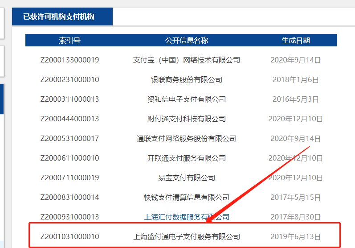This screenshot has width=355, height=248.
Task: Open 上海盛付通电子支付服务有限公司 entry
Action: (x=187, y=237)
